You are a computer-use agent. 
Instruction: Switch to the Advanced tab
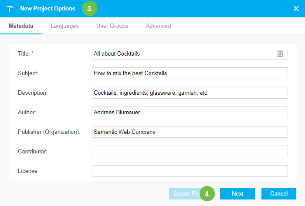pyautogui.click(x=158, y=26)
